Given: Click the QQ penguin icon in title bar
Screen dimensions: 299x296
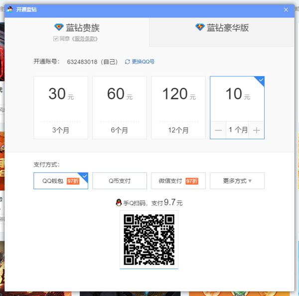Looking at the screenshot, I should (10, 9).
